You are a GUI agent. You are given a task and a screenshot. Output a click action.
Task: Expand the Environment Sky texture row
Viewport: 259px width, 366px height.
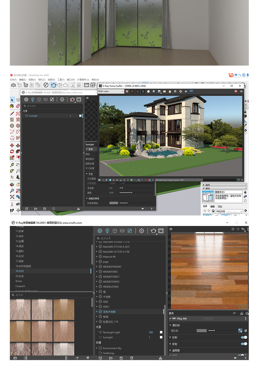click(97, 348)
